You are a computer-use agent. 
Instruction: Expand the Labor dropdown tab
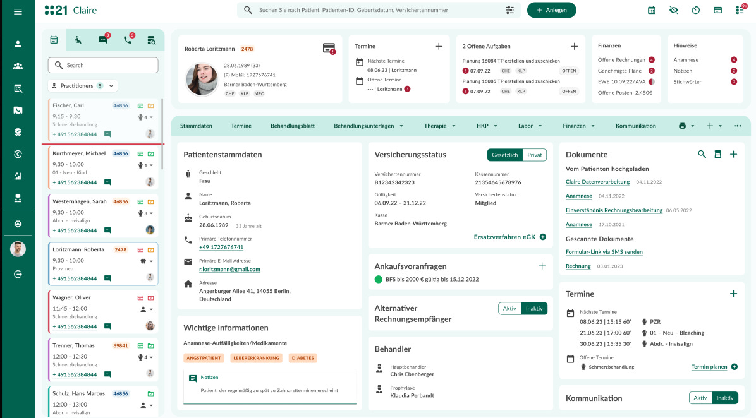tap(530, 126)
